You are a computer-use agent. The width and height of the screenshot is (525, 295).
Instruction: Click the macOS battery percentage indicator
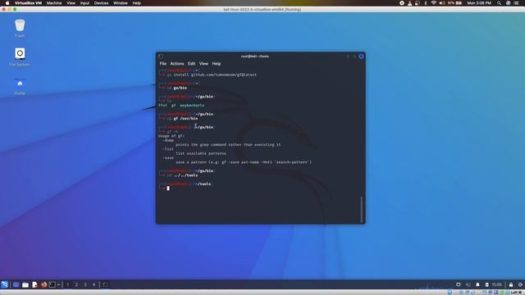[x=455, y=3]
